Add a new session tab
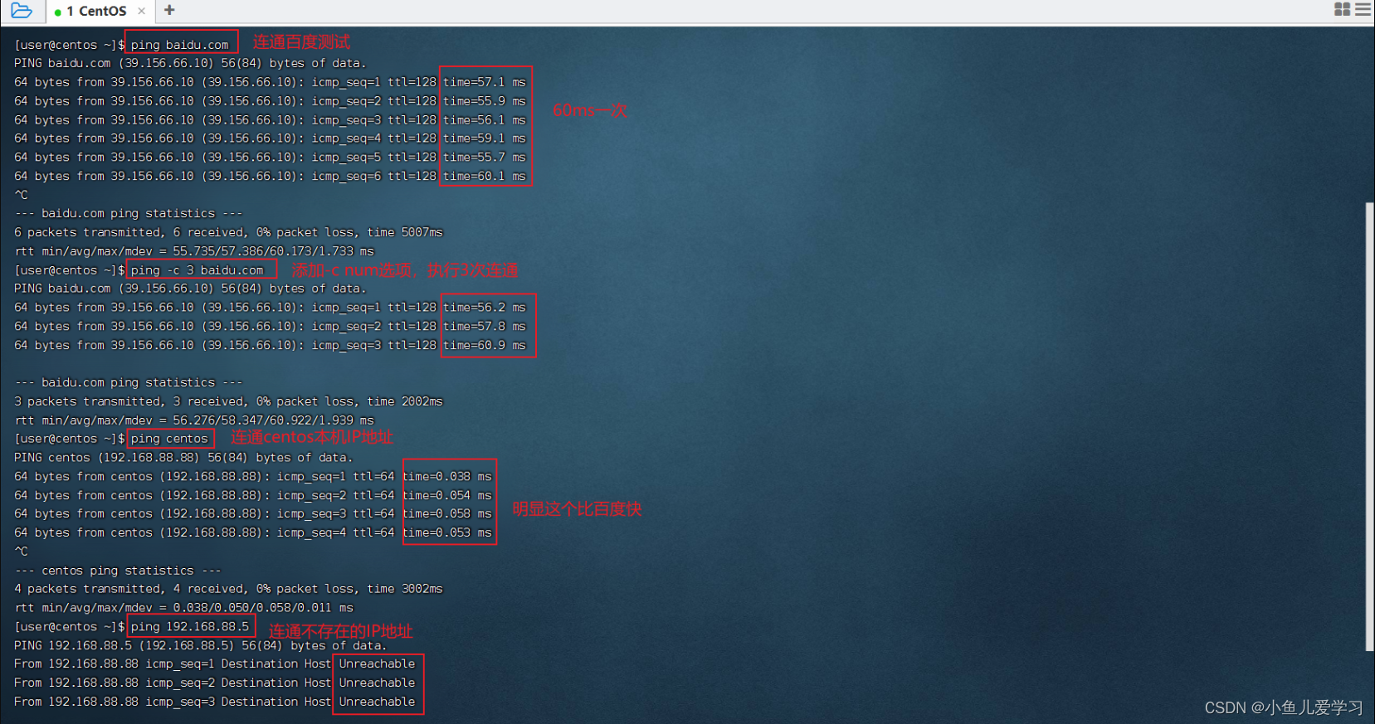Viewport: 1375px width, 724px height. coord(169,10)
